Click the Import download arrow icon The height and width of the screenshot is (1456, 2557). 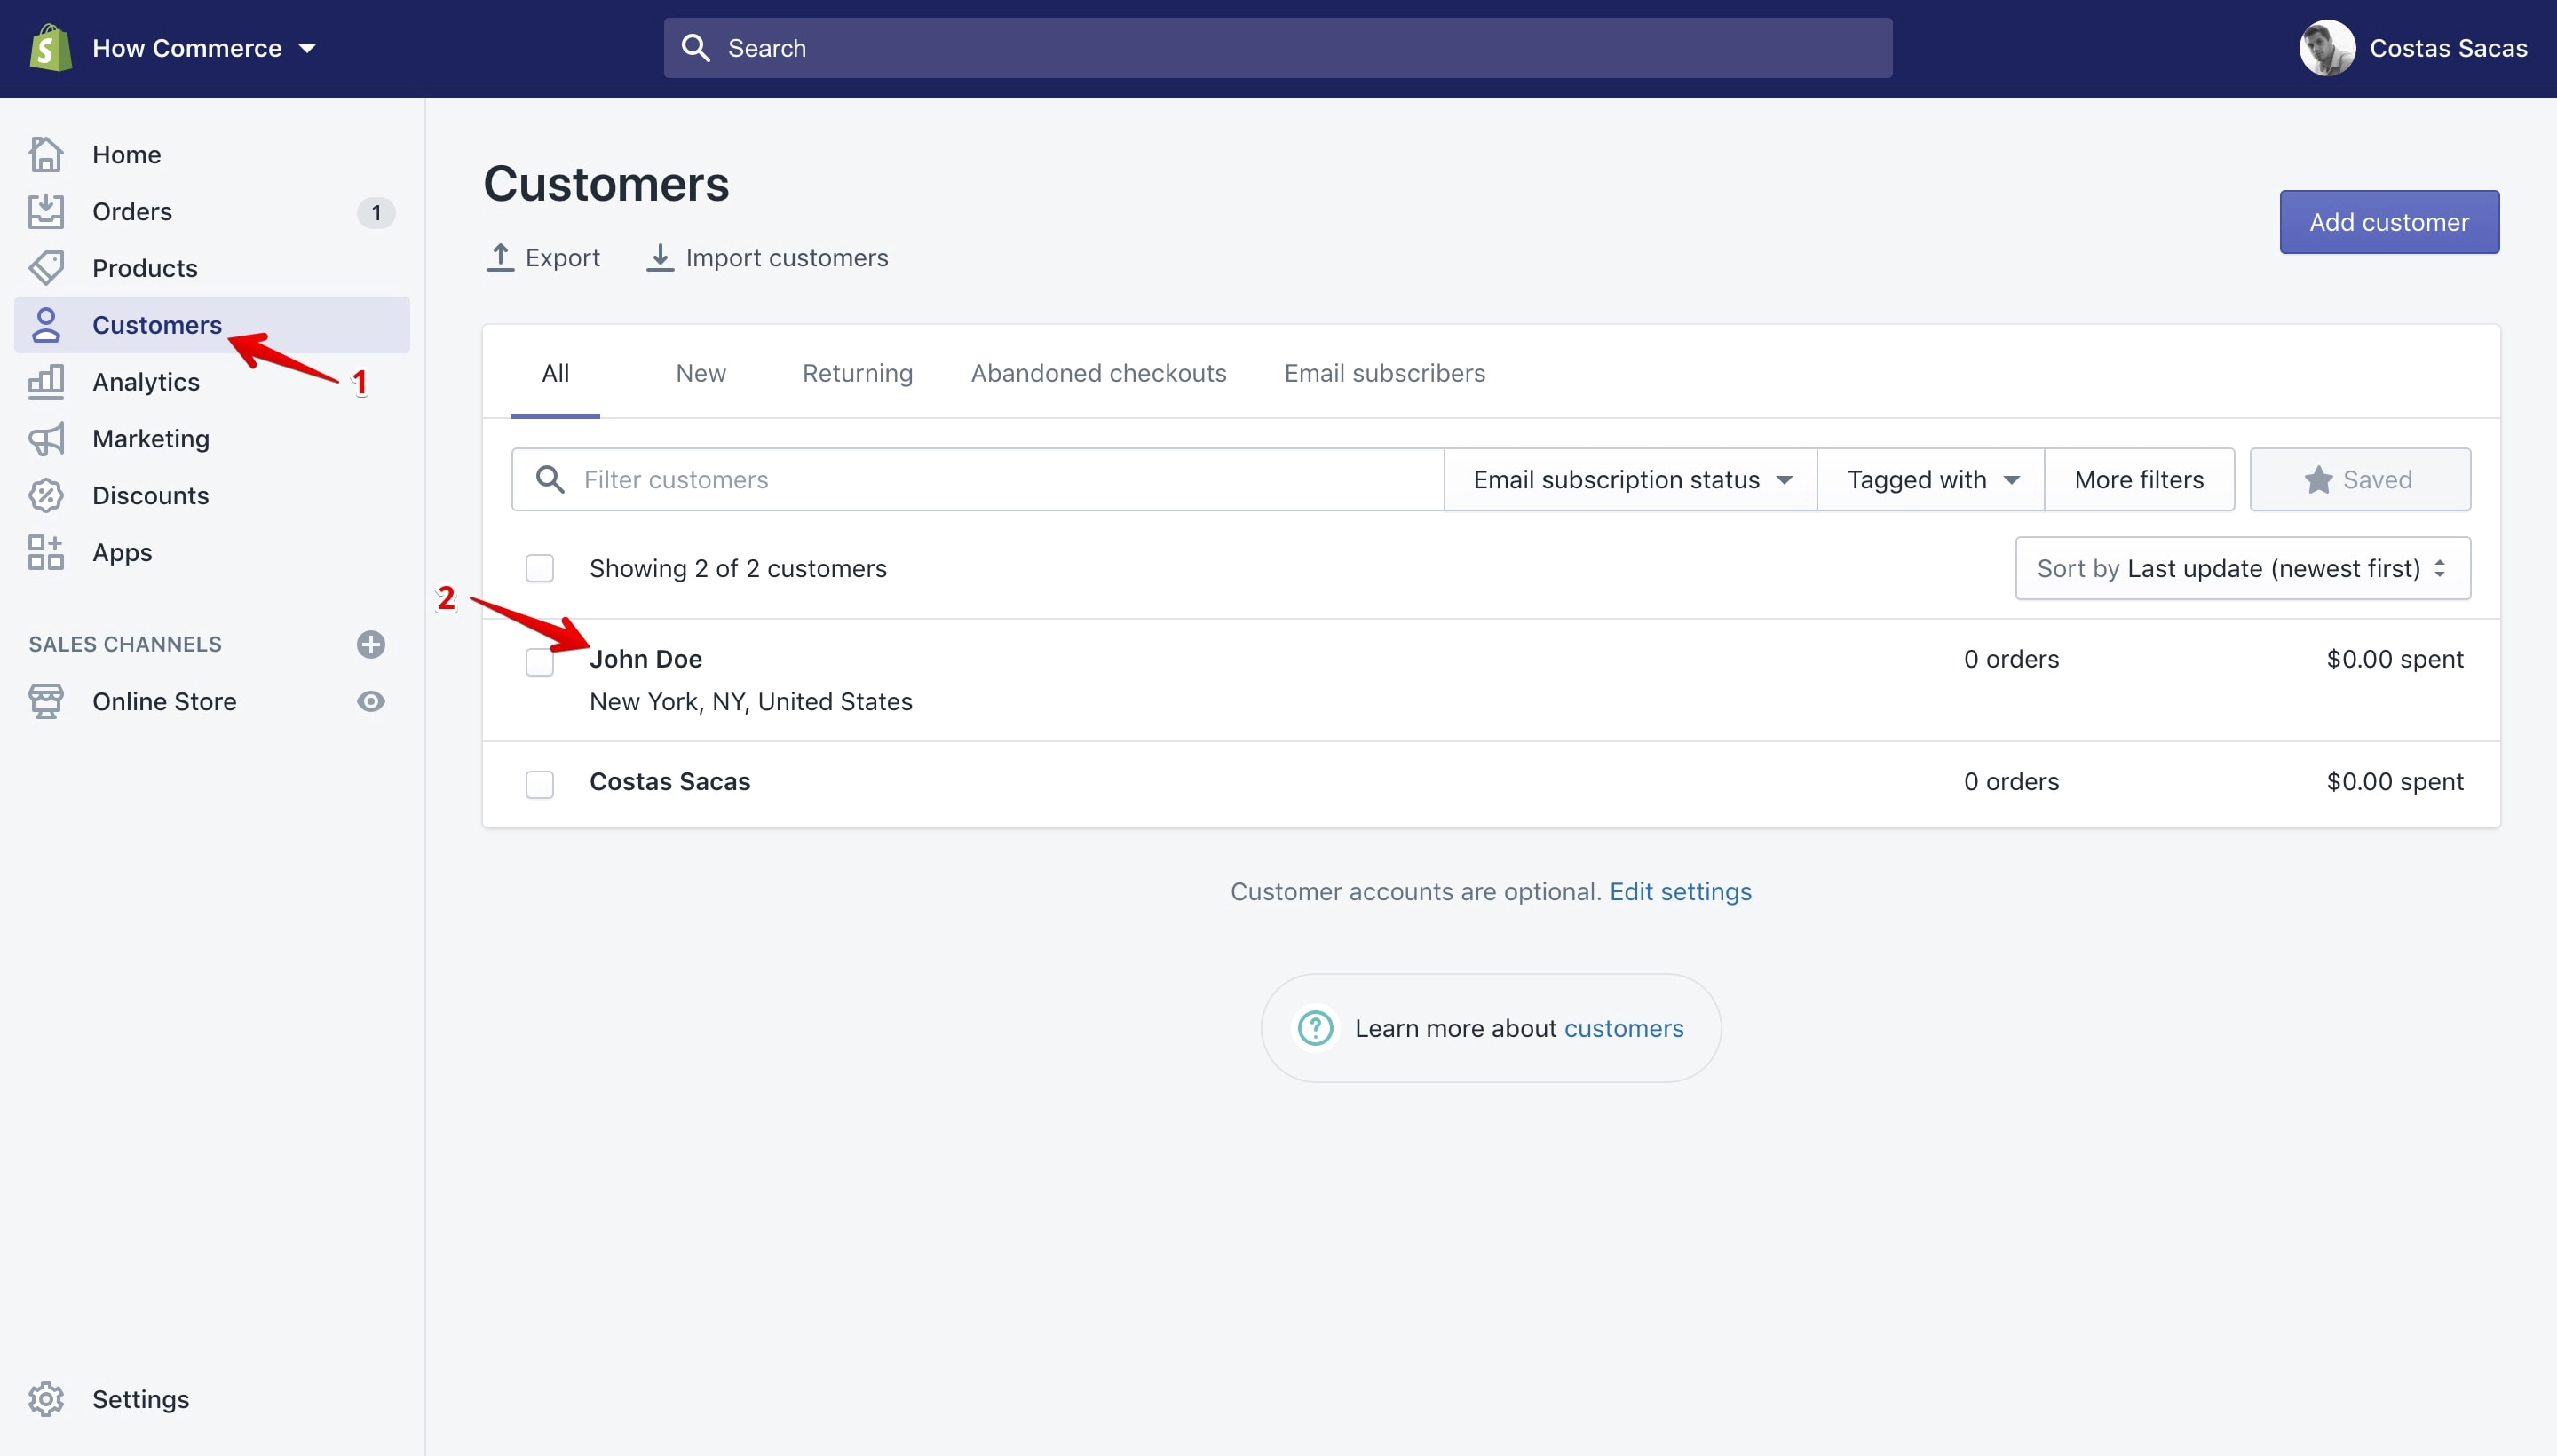coord(660,257)
